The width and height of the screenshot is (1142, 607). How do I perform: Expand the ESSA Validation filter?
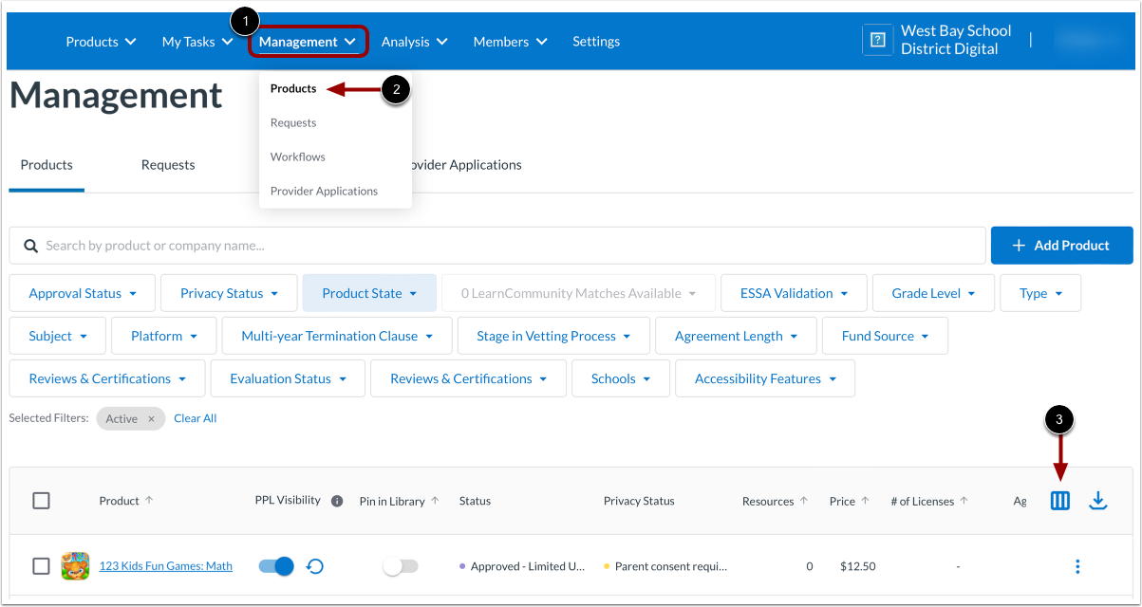(794, 292)
